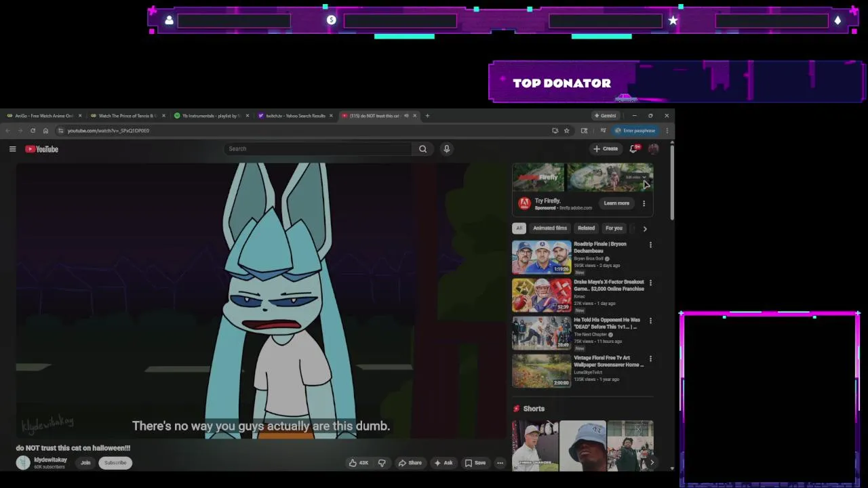
Task: Go back with the browser back arrow
Action: pos(7,131)
